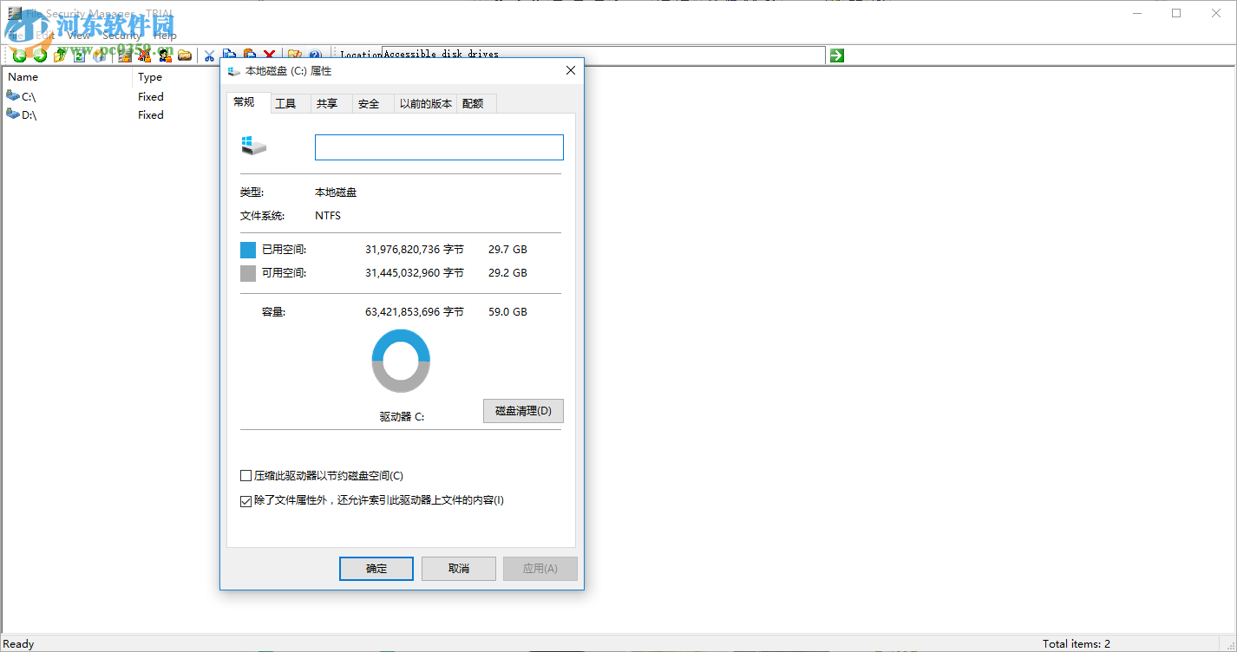Open the View menu
Screen dimensions: 1237x652
click(x=78, y=35)
